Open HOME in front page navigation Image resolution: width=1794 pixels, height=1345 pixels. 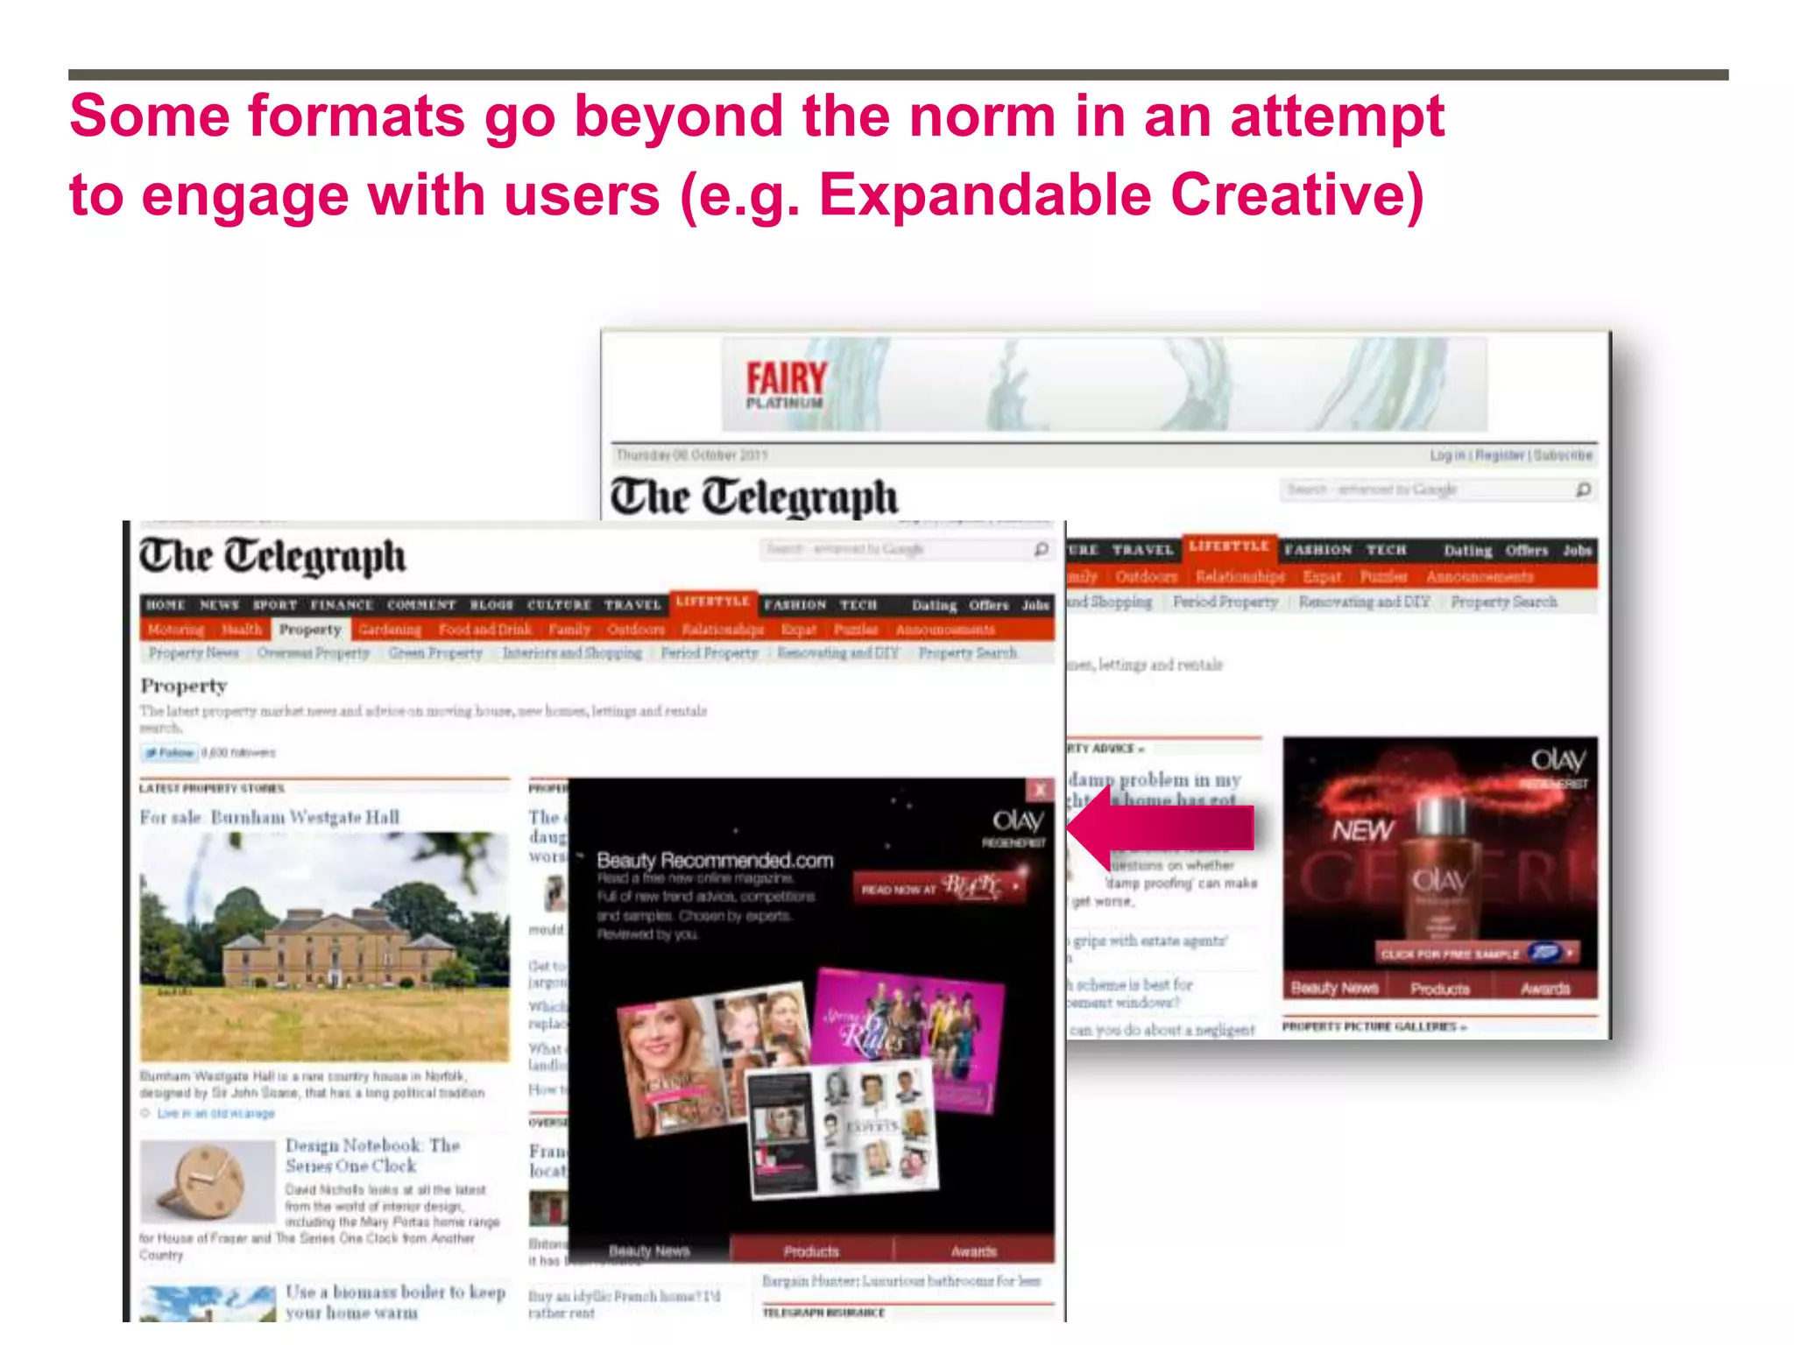click(166, 605)
